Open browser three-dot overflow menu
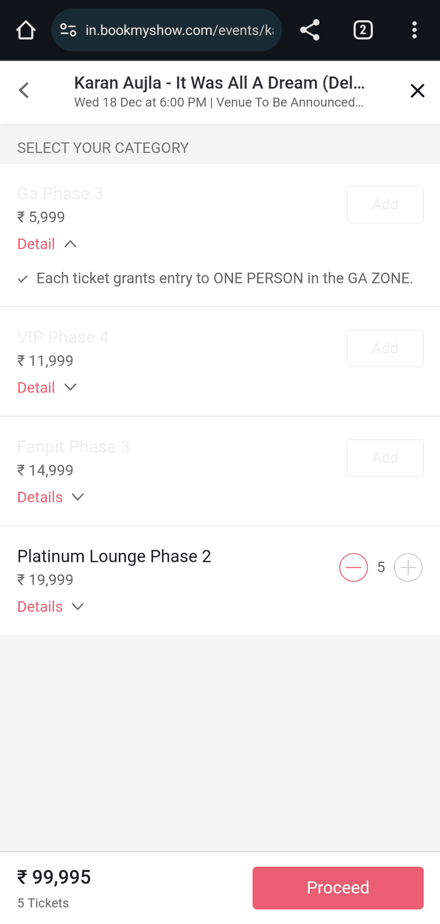This screenshot has height=924, width=440. [414, 30]
